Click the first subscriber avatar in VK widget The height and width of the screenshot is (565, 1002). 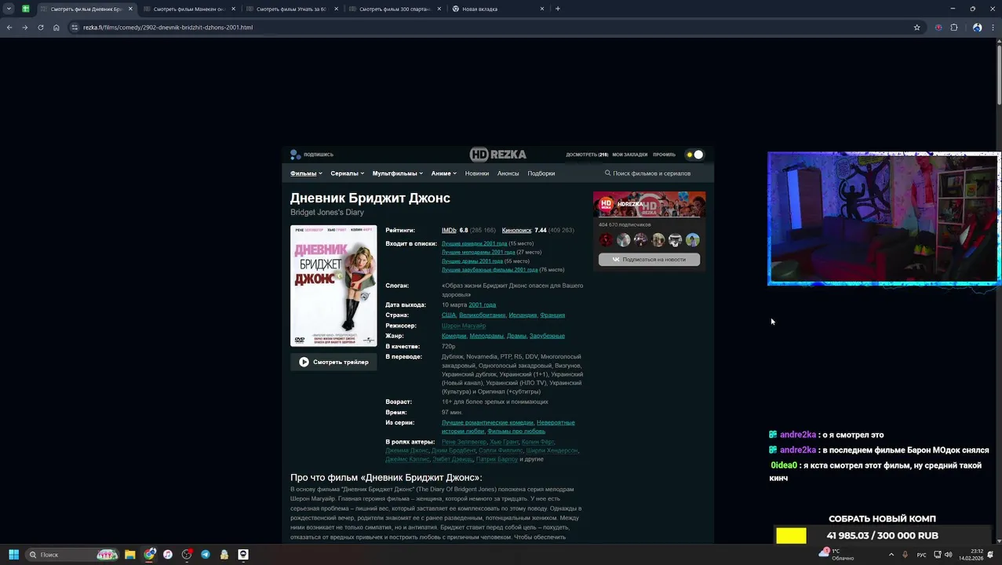tap(606, 240)
